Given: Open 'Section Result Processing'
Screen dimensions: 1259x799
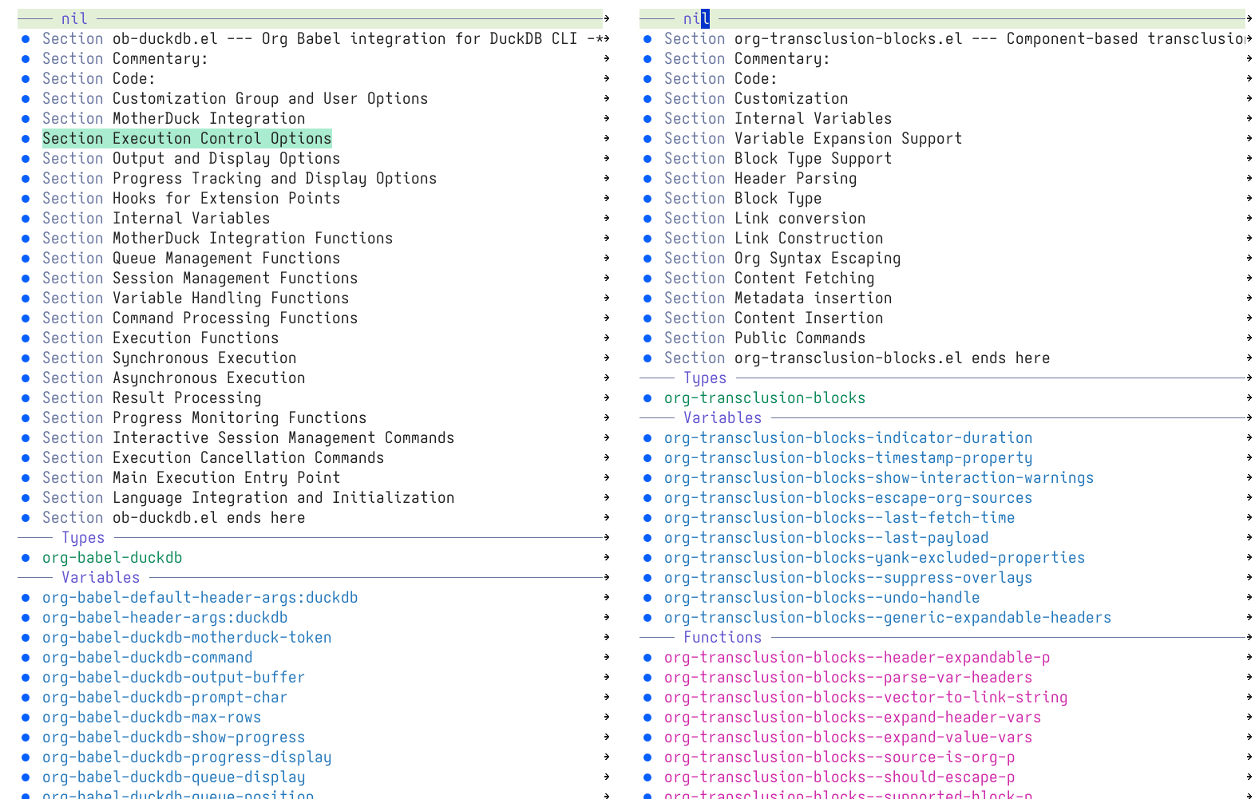Looking at the screenshot, I should (152, 398).
